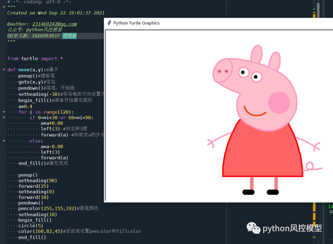Click the highlighted '领资料' text in the docstring
Image resolution: width=333 pixels, height=244 pixels.
(x=69, y=36)
